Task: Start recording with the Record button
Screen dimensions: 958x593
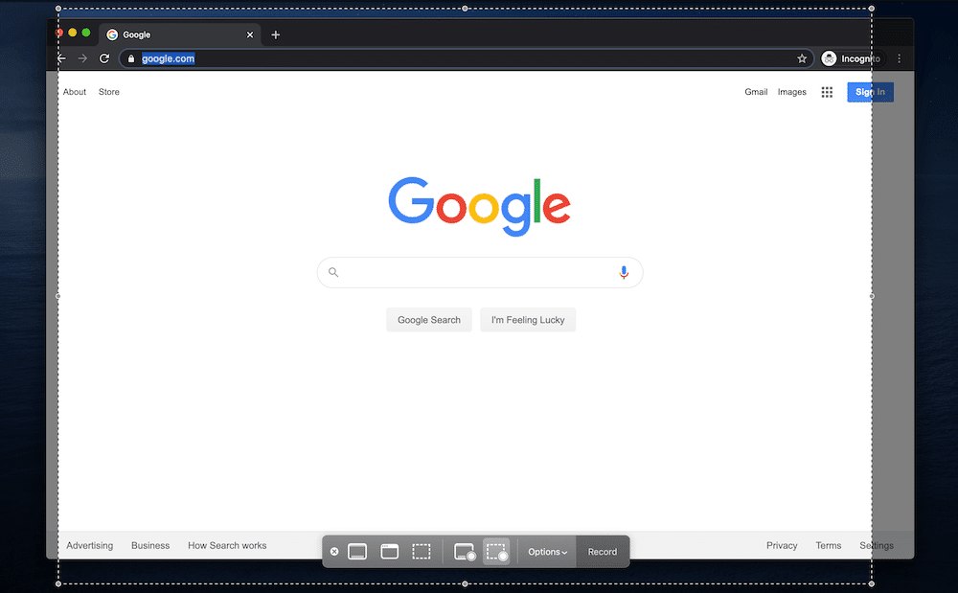Action: [603, 552]
